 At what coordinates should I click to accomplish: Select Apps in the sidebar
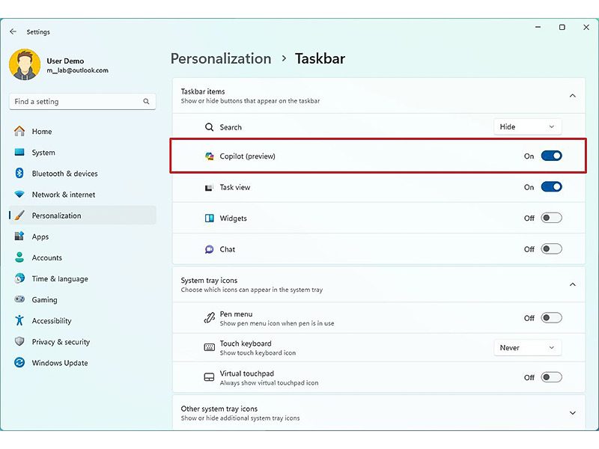[40, 236]
